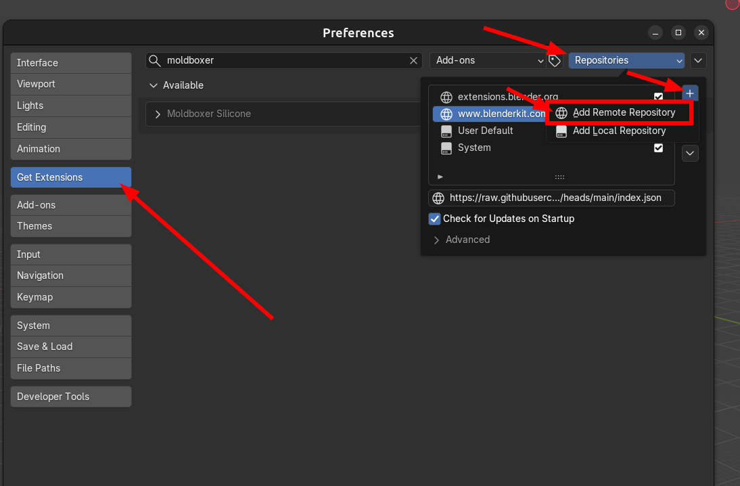Viewport: 740px width, 486px height.
Task: Click the disk icon next to User Default
Action: 446,131
